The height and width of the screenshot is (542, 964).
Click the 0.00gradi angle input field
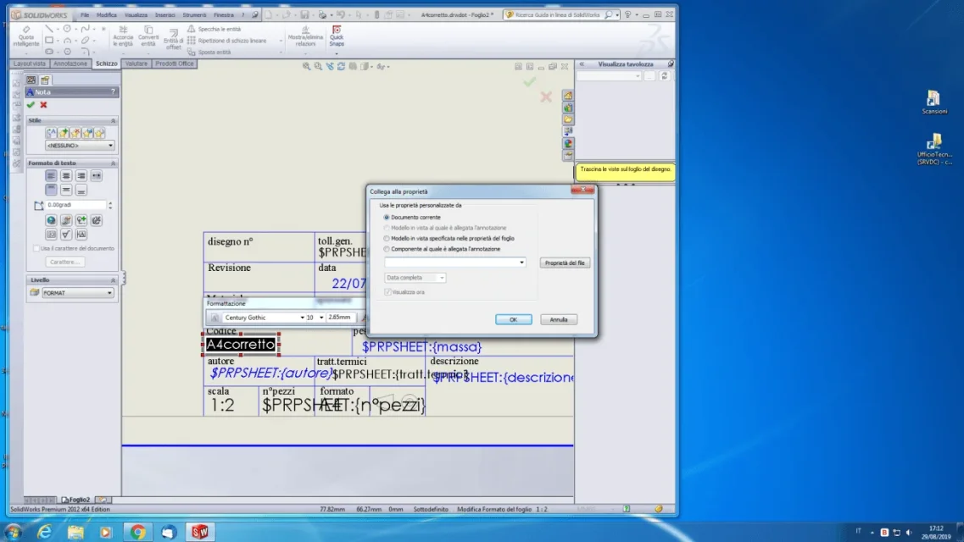tap(75, 205)
